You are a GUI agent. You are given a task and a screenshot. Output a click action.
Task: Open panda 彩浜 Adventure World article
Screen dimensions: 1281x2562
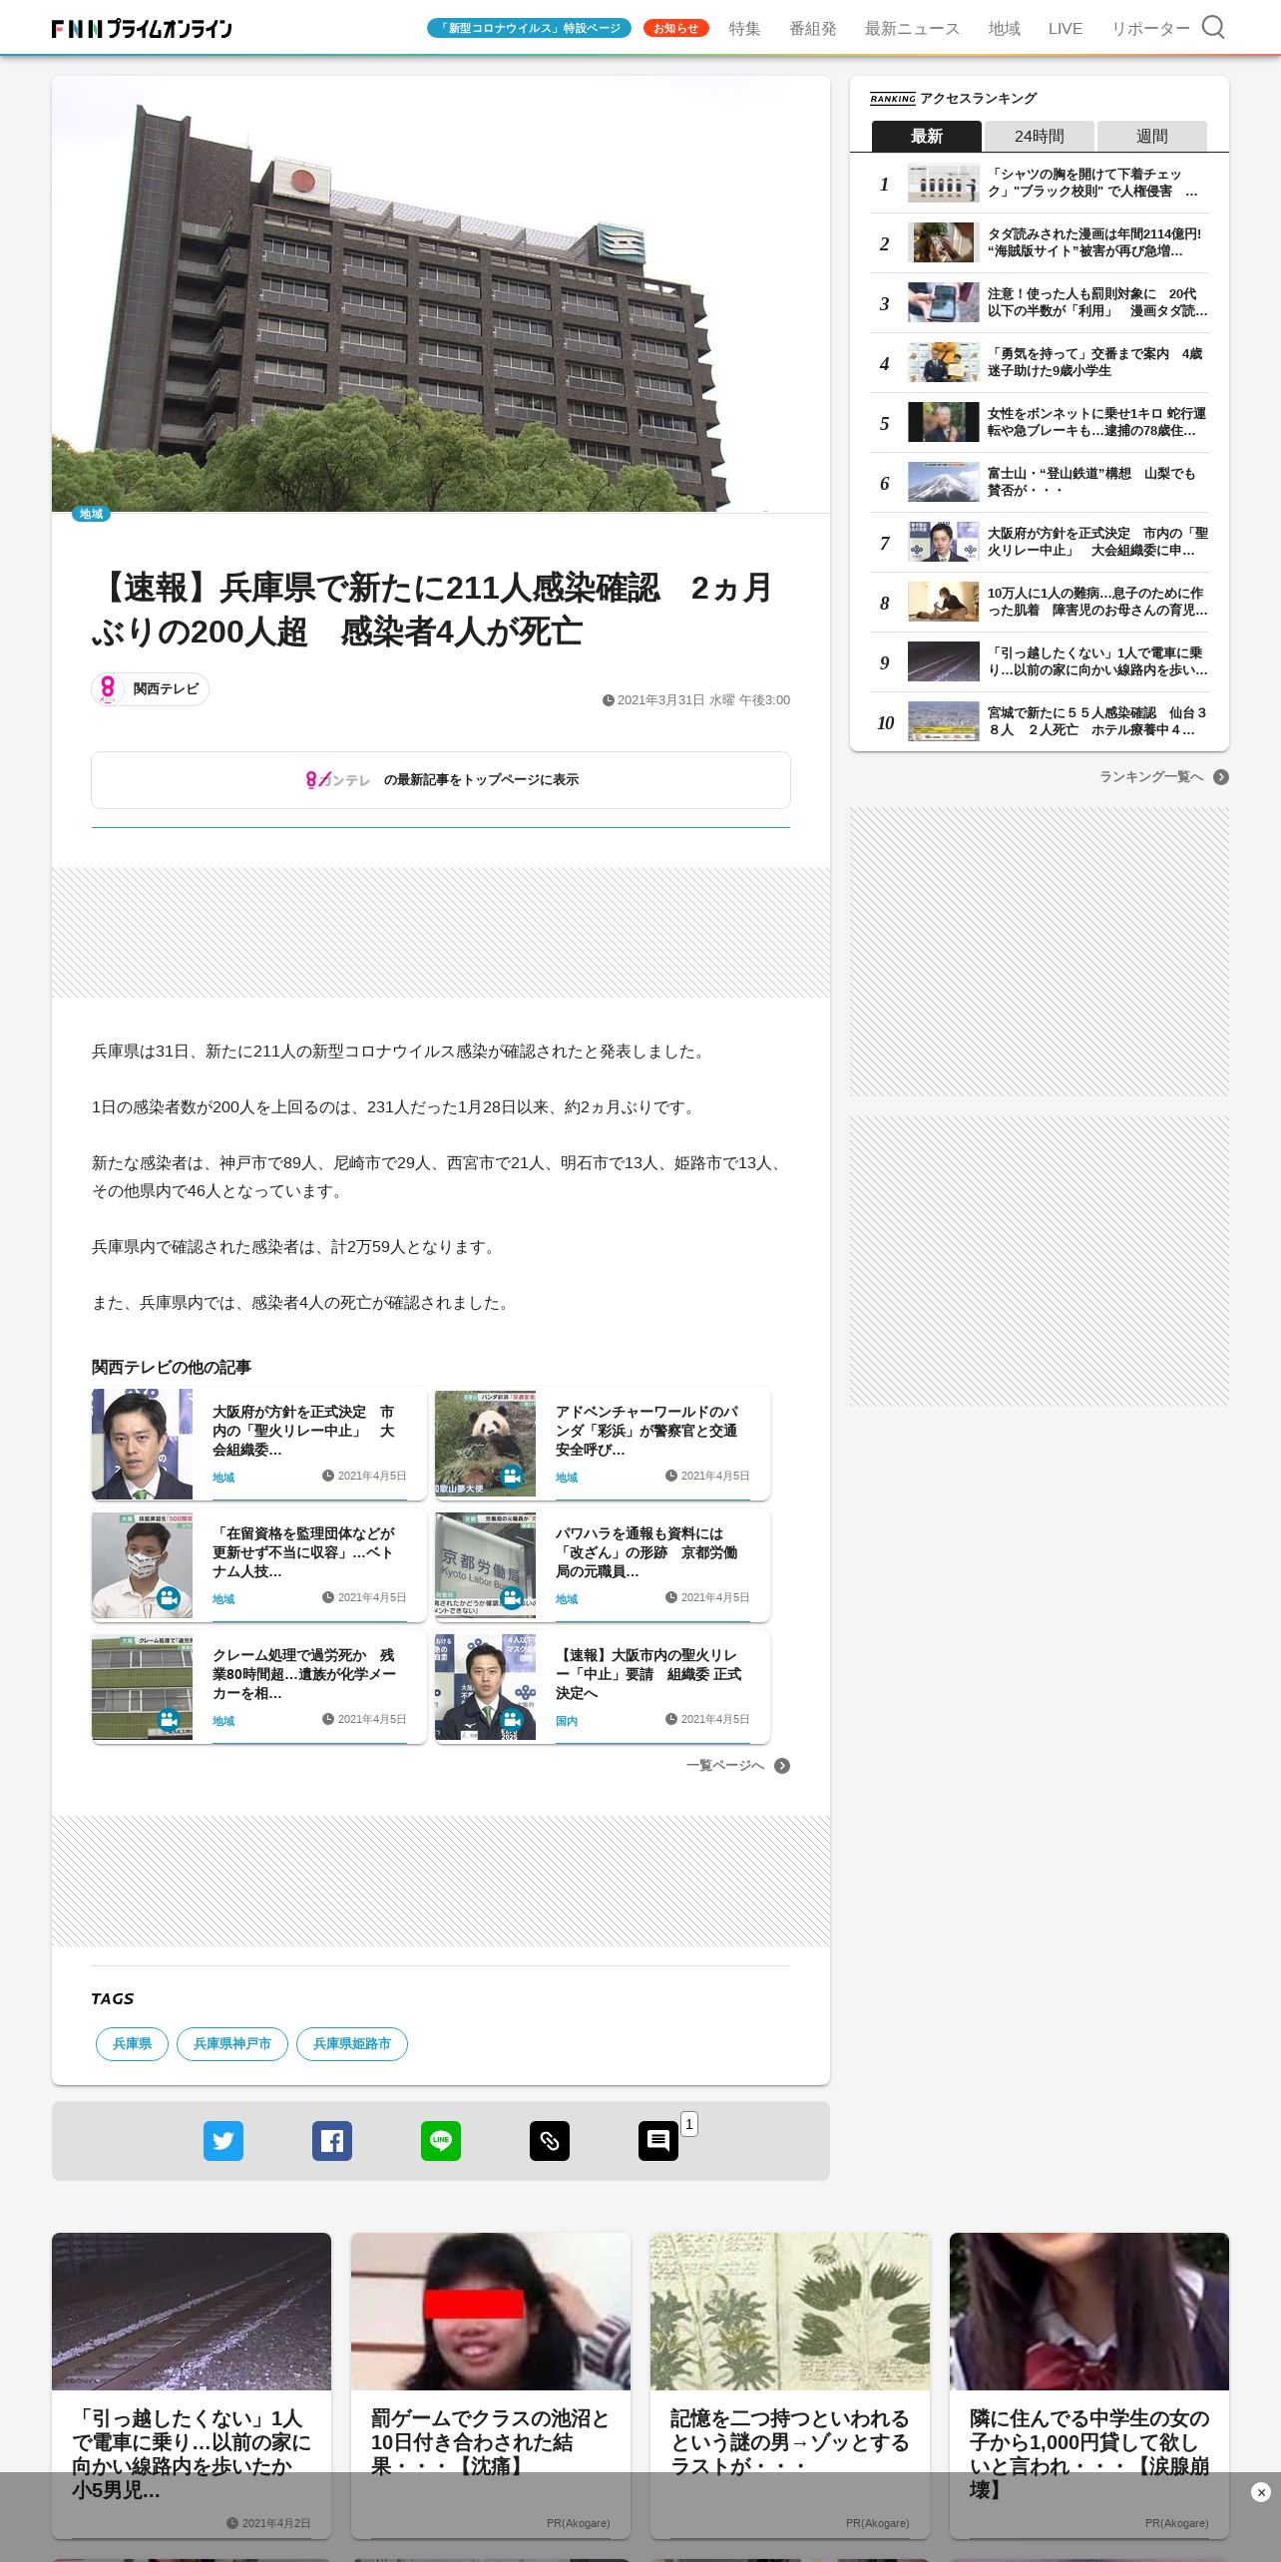[x=603, y=1444]
